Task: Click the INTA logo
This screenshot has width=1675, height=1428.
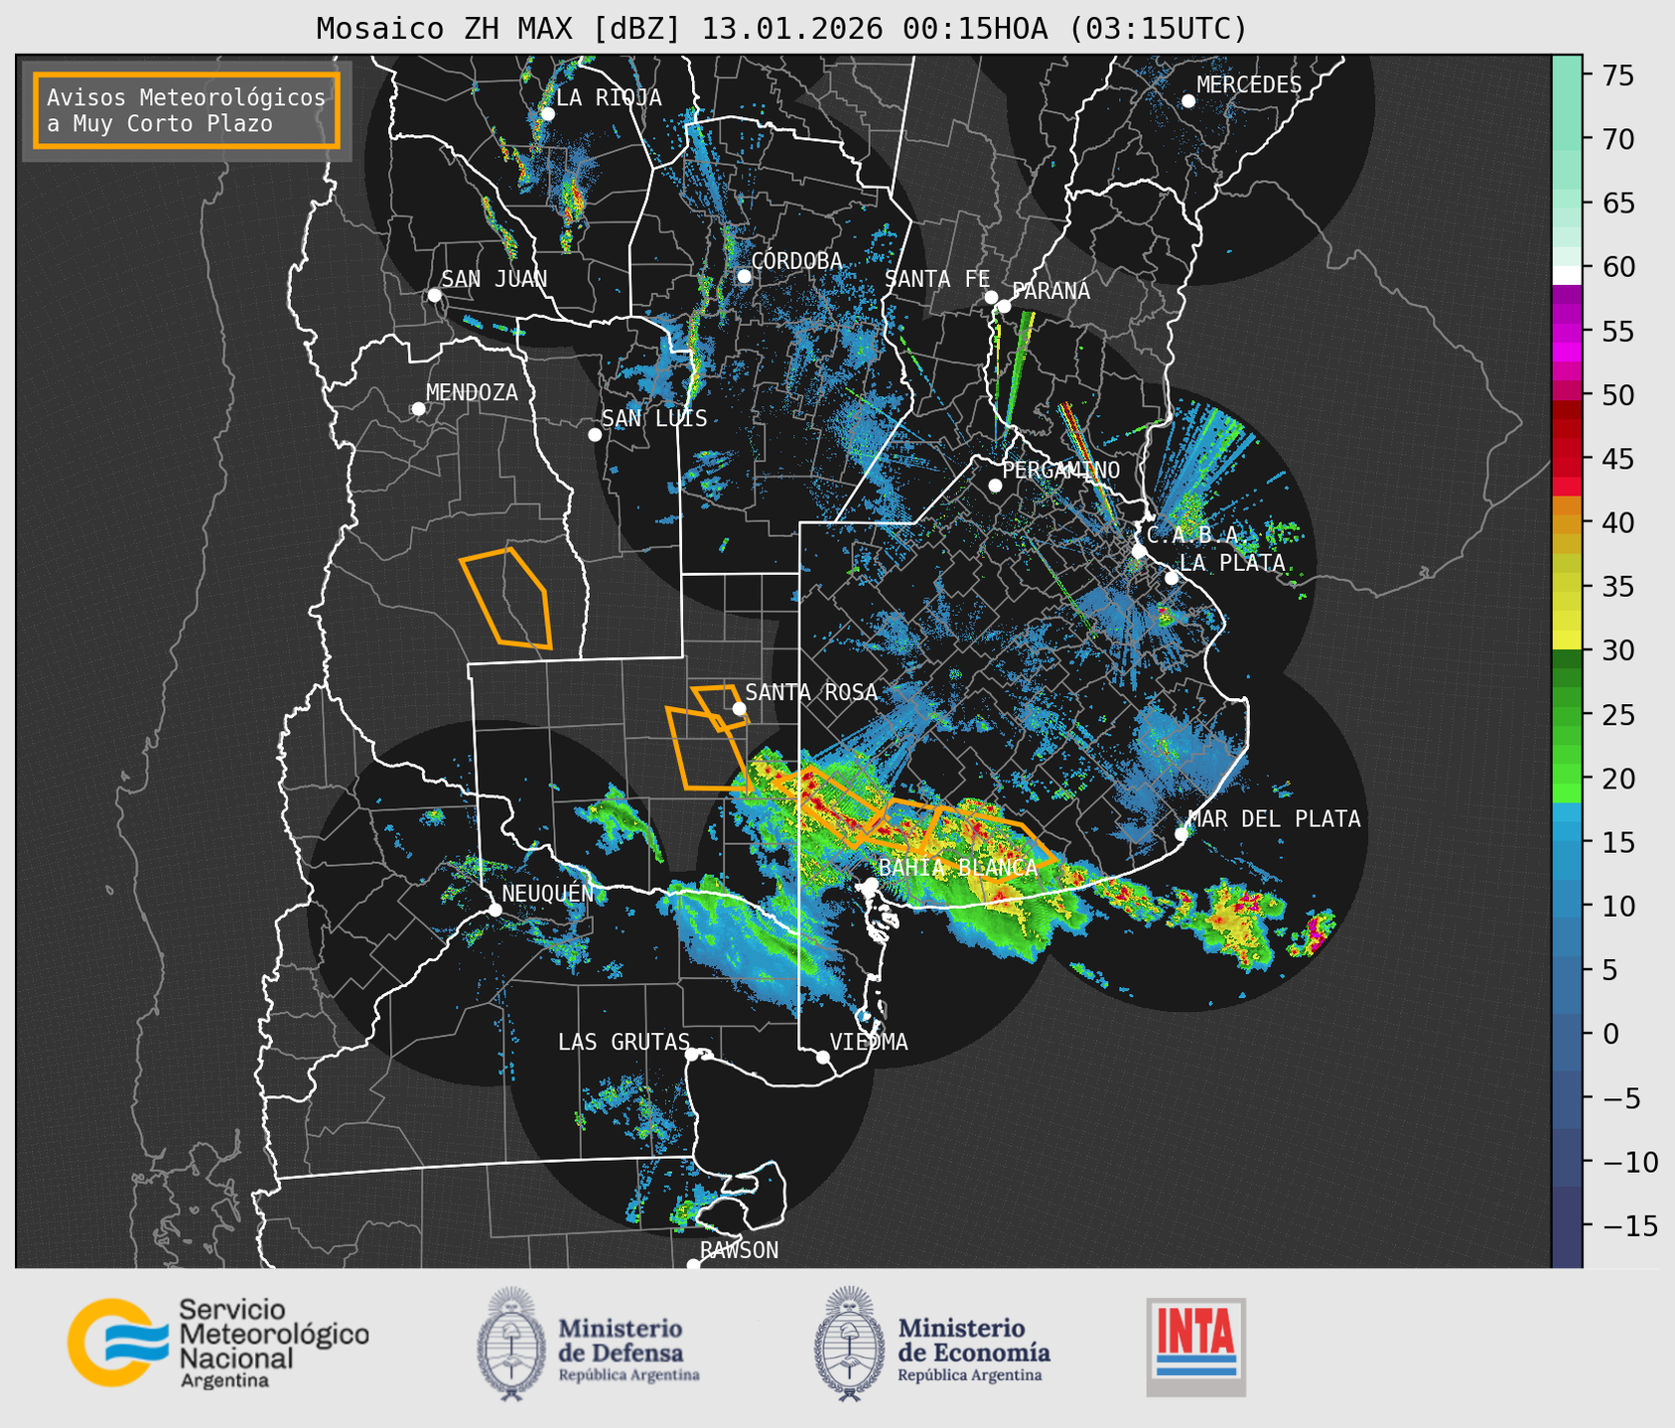Action: pyautogui.click(x=1195, y=1347)
